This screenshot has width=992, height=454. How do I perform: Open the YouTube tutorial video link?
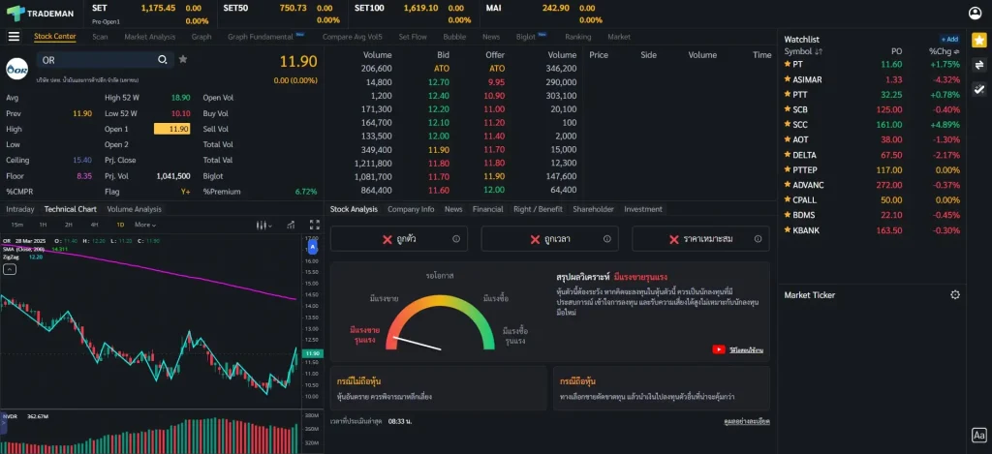737,349
